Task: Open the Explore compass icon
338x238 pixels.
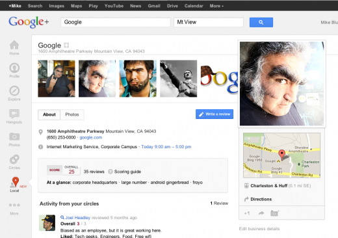Action: [14, 91]
